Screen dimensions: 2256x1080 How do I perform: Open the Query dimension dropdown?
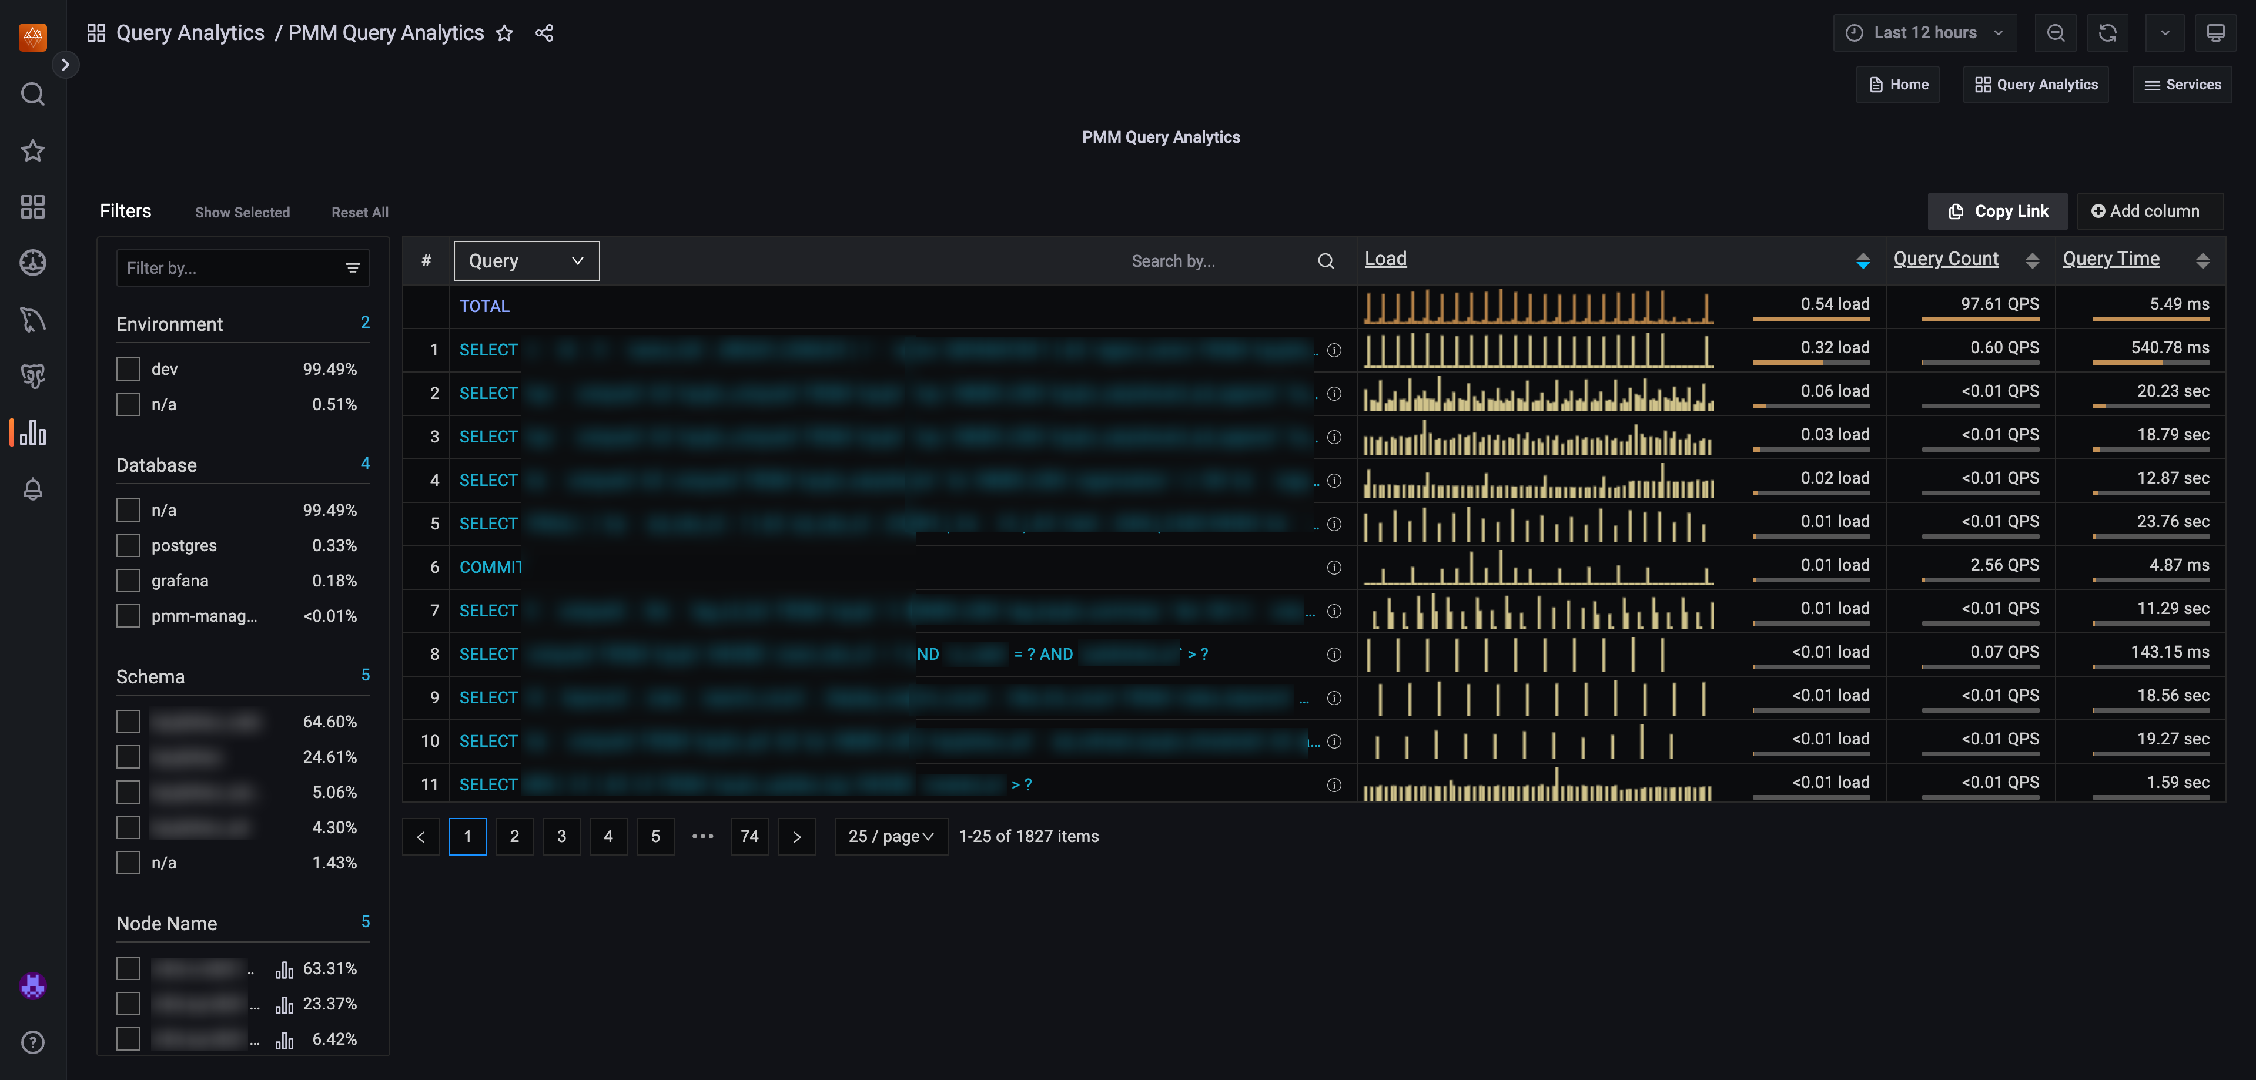[x=526, y=261]
